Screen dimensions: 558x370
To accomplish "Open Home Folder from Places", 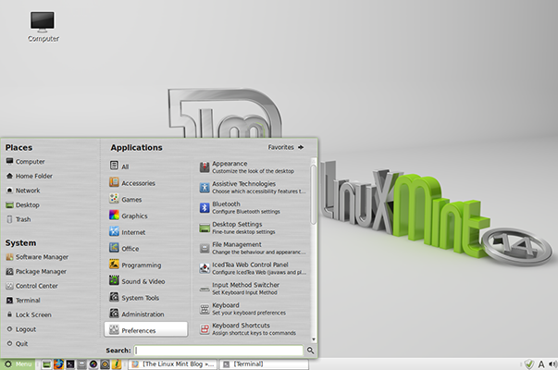I will (33, 176).
